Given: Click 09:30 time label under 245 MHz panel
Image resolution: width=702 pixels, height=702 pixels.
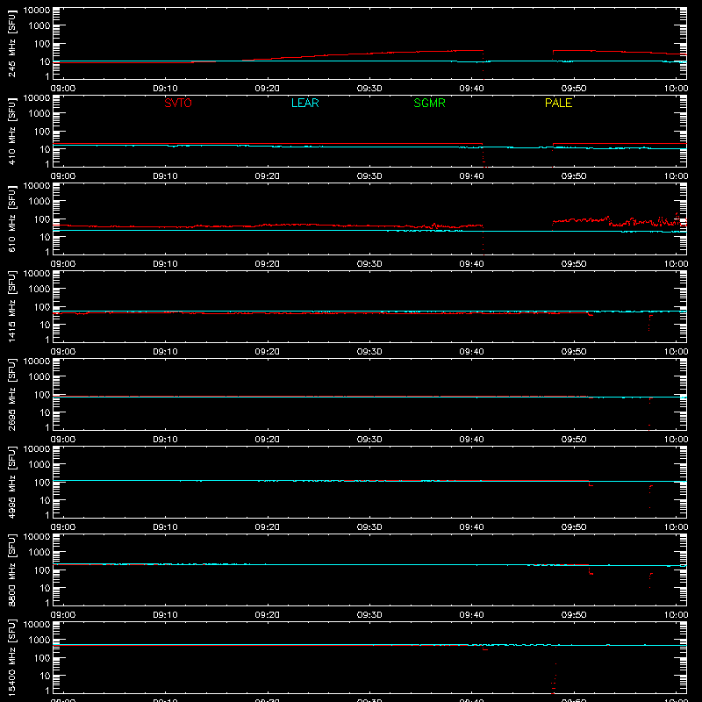Looking at the screenshot, I should pyautogui.click(x=369, y=89).
